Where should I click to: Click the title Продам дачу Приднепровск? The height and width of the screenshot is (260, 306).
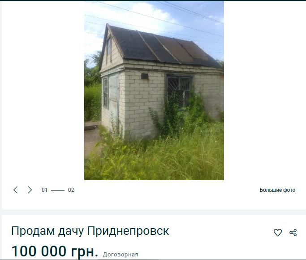click(x=90, y=231)
